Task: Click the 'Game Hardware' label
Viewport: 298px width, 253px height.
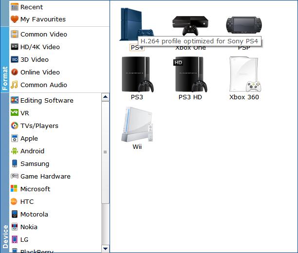Action: (45, 176)
